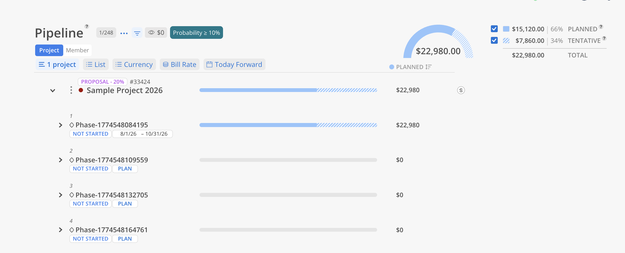Image resolution: width=625 pixels, height=253 pixels.
Task: Switch to the Member tab
Action: coord(77,50)
